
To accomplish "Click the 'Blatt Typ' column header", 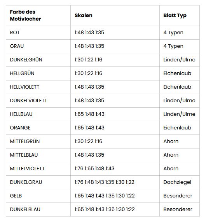I will (175, 16).
